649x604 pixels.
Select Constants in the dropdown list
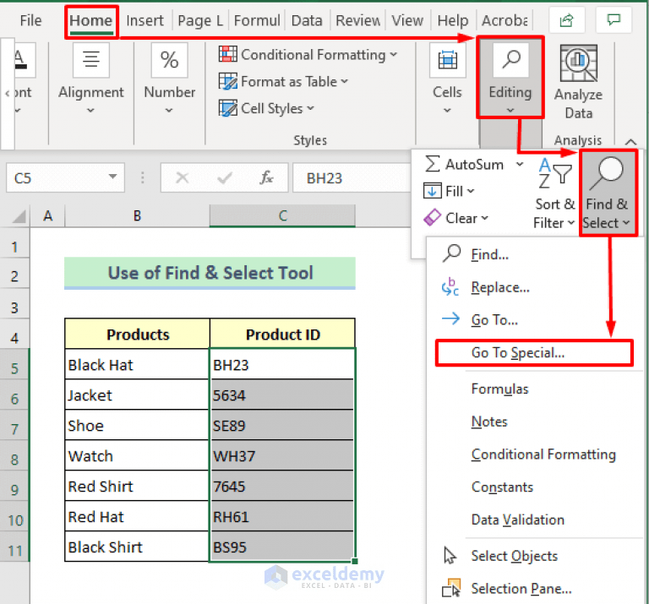[x=502, y=487]
